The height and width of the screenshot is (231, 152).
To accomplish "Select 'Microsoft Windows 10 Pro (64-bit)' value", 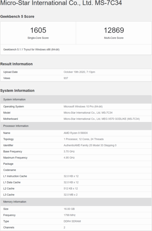I will click(x=83, y=106).
